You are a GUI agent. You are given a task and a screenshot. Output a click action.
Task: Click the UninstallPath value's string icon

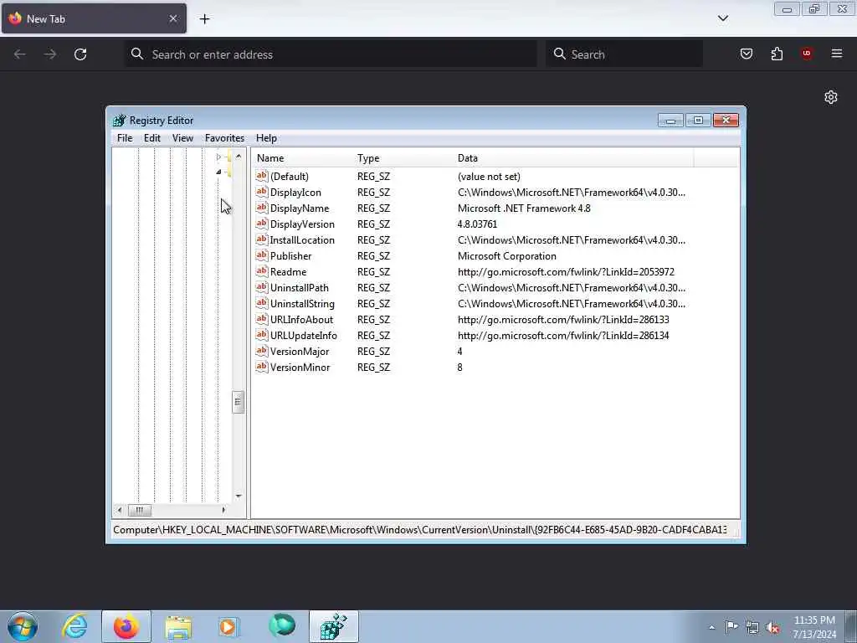[262, 287]
